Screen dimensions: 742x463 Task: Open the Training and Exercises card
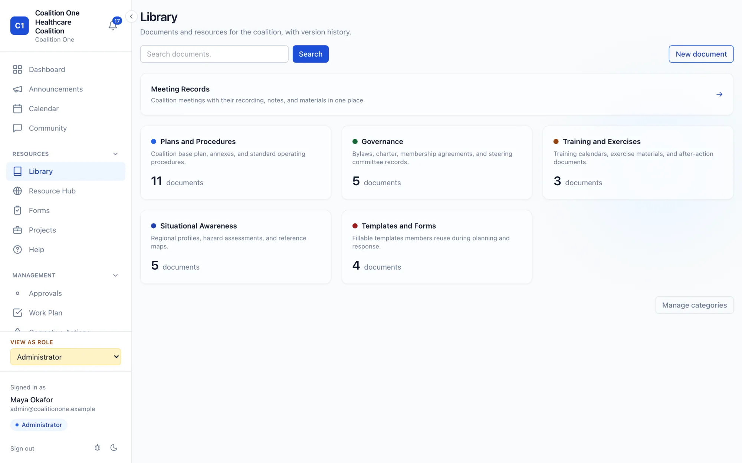point(638,163)
